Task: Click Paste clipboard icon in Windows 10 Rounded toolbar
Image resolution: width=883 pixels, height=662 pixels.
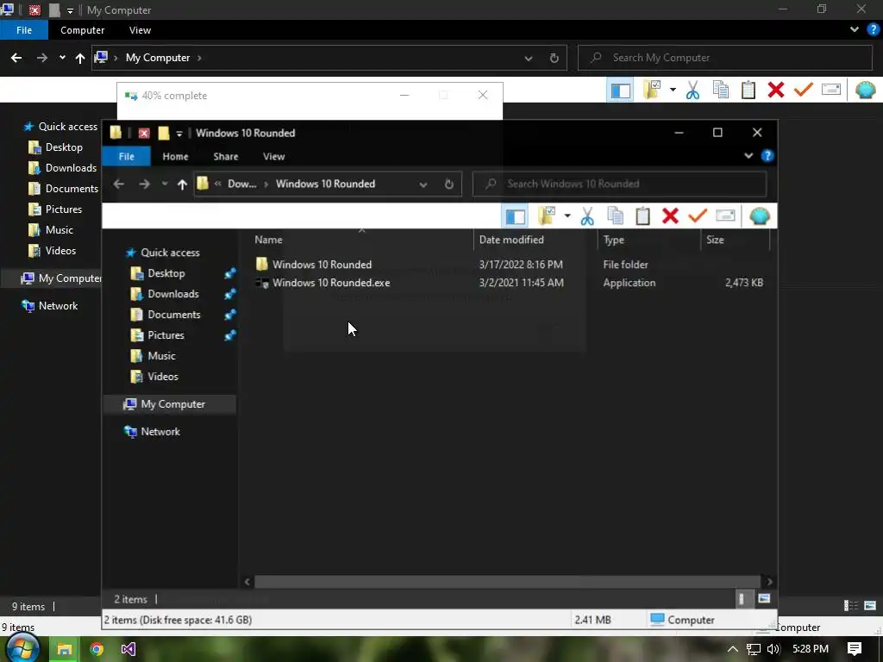Action: click(642, 216)
